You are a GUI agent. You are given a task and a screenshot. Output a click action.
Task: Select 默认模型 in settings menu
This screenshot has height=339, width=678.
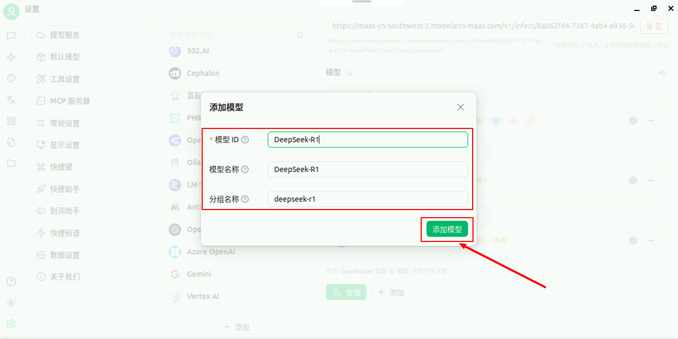tap(91, 57)
